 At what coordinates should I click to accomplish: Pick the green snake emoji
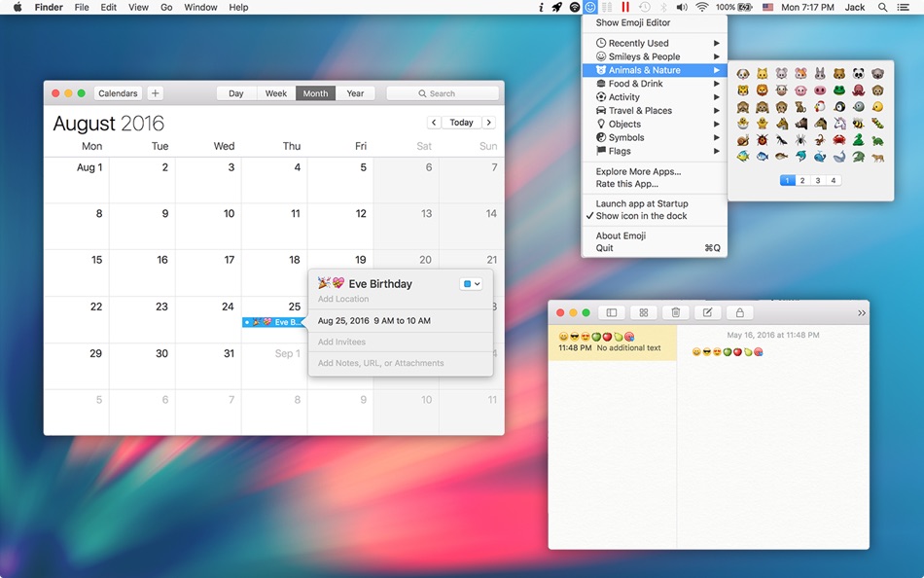[x=859, y=140]
